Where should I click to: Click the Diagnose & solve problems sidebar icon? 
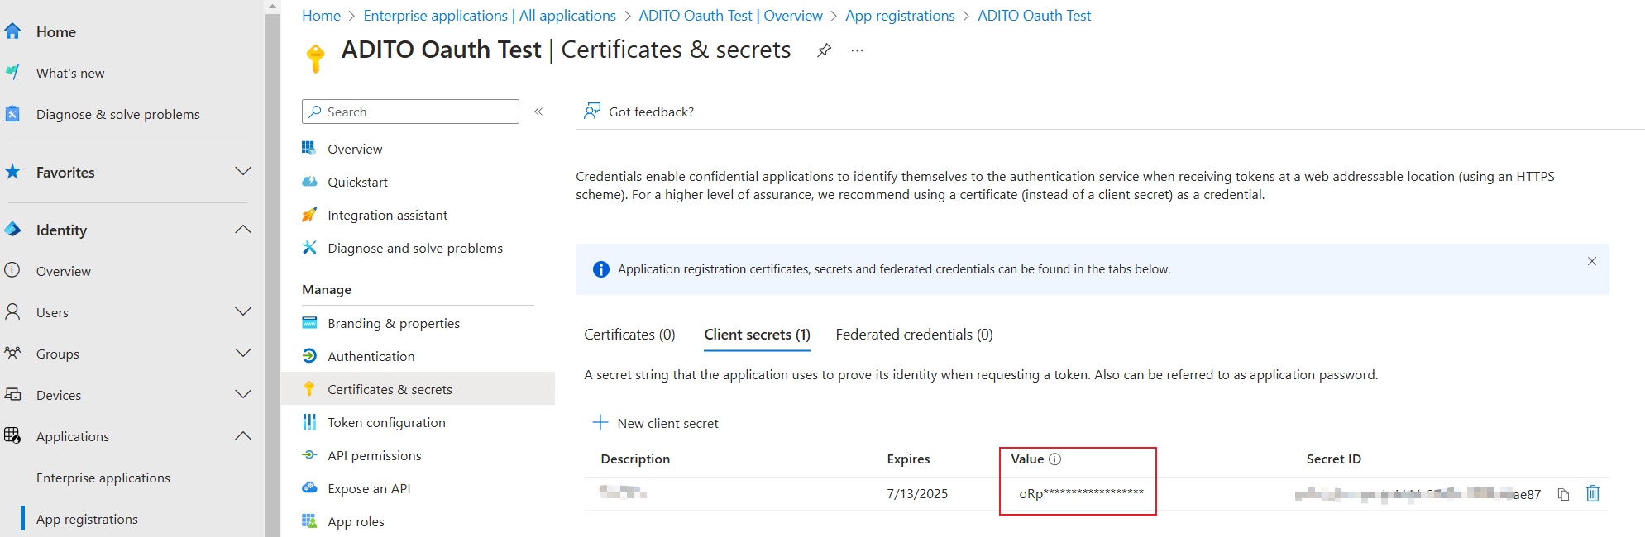(12, 114)
